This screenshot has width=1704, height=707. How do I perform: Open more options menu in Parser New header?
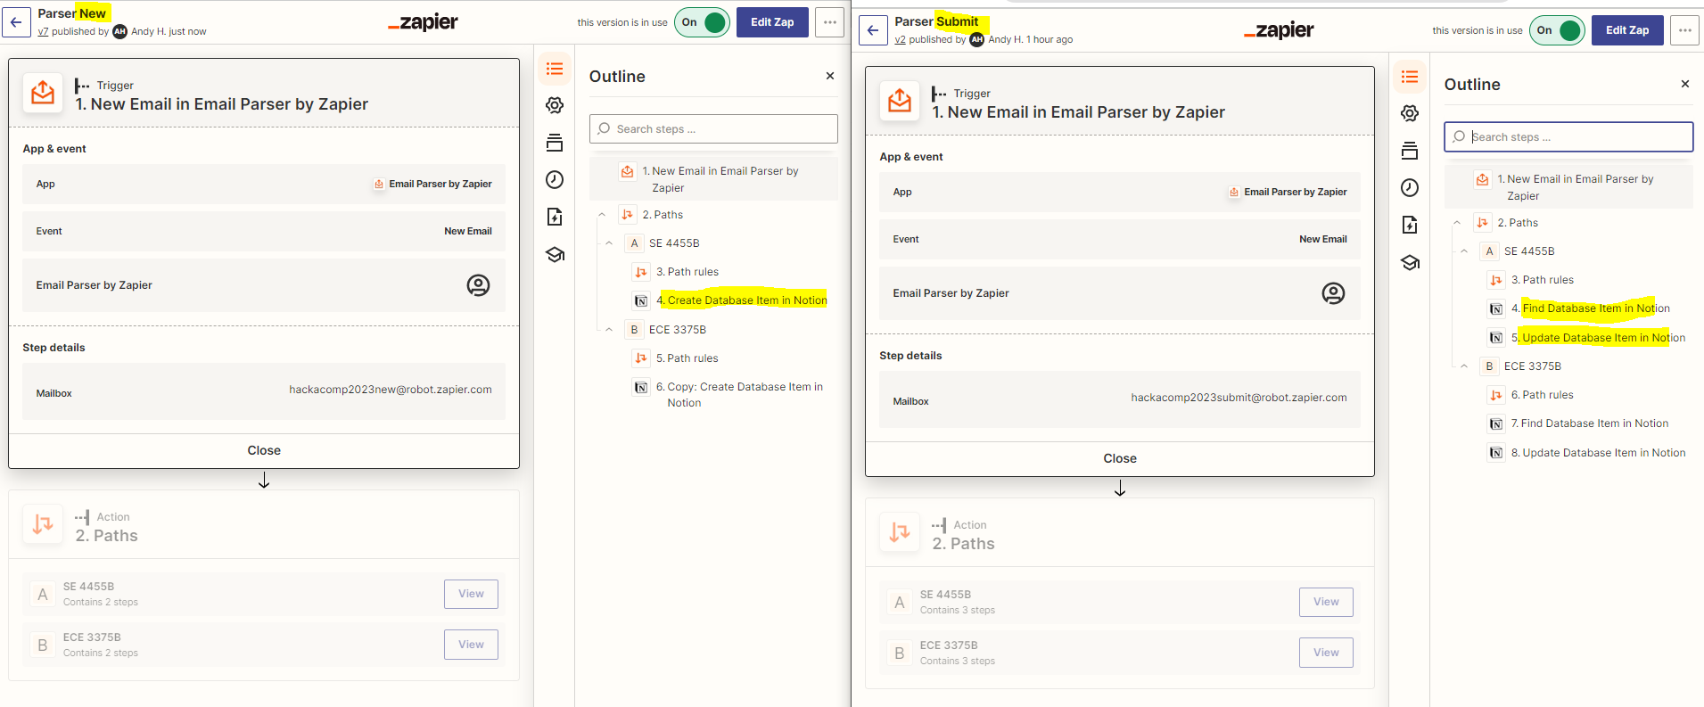(x=830, y=22)
